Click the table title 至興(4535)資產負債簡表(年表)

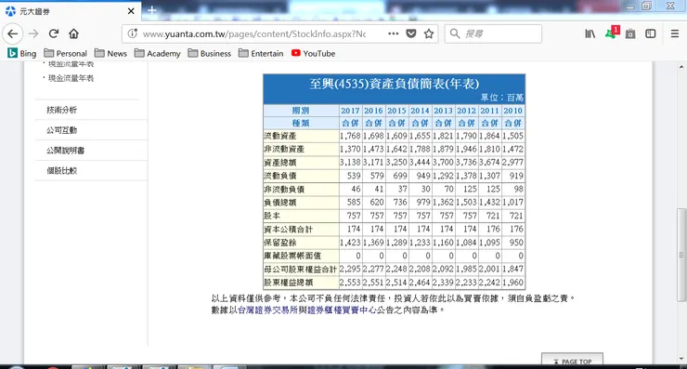pos(394,84)
